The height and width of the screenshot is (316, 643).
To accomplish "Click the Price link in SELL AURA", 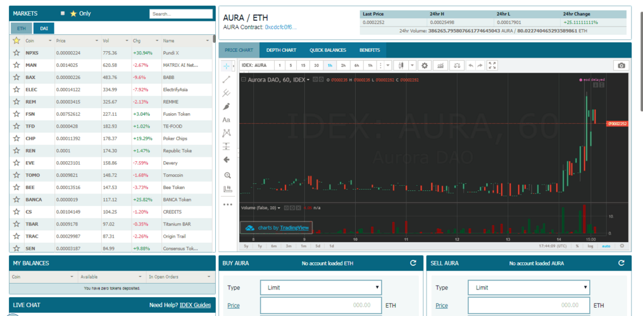I will tap(442, 305).
